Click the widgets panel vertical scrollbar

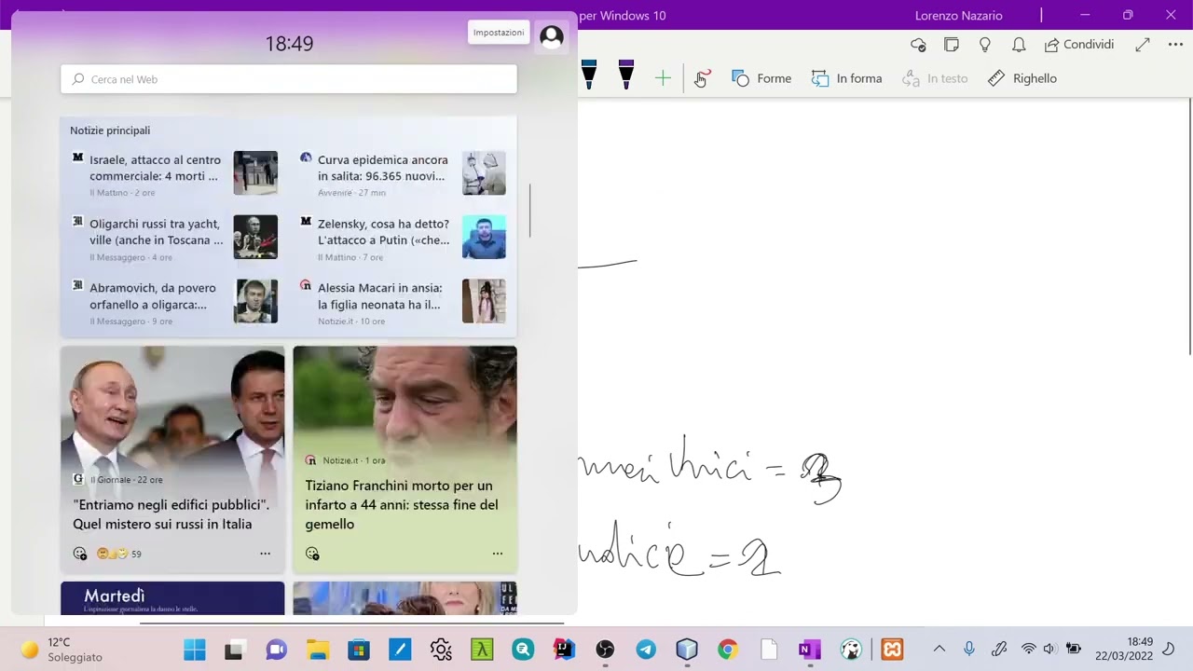pyautogui.click(x=529, y=210)
